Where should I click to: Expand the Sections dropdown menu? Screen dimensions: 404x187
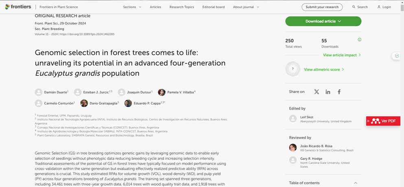(x=132, y=7)
